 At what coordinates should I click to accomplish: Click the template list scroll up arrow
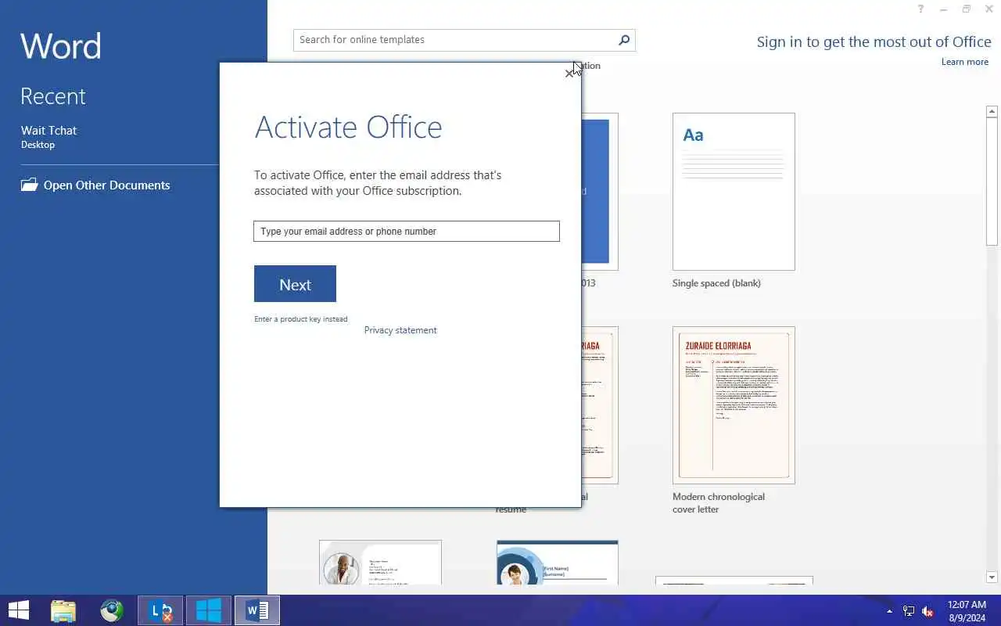click(992, 112)
